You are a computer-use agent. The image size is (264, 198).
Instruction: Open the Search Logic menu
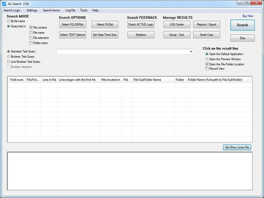tap(12, 10)
